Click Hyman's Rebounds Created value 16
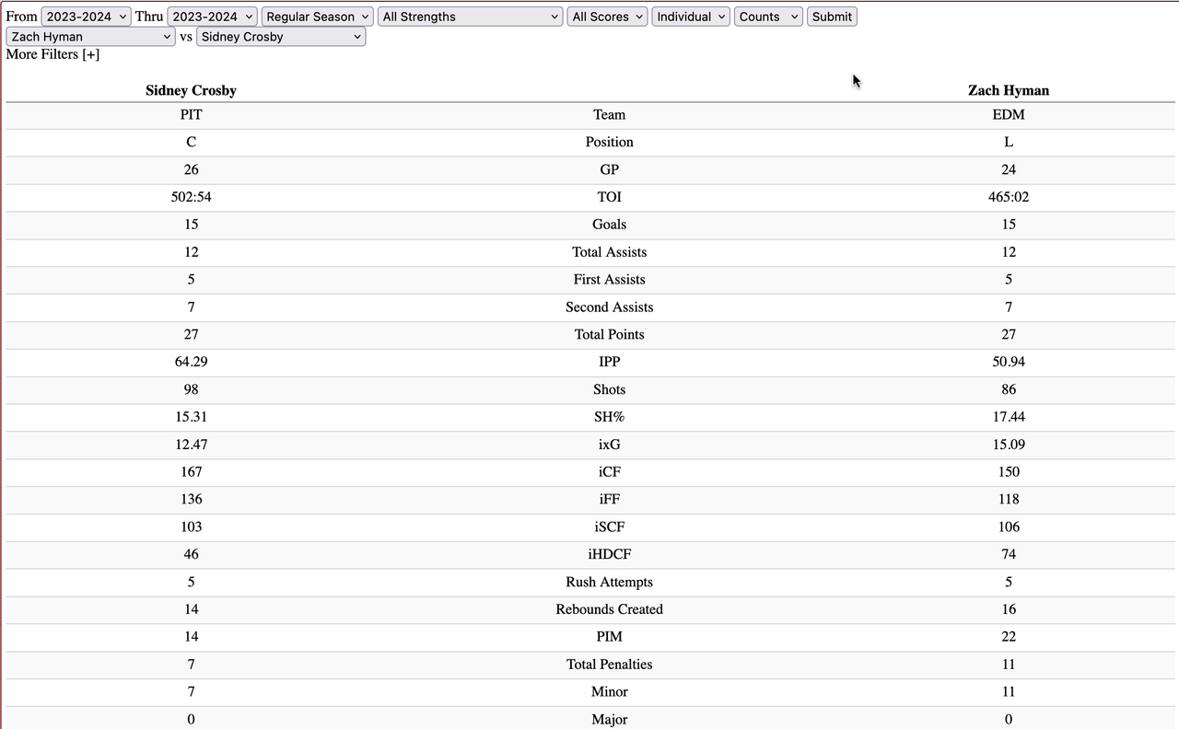This screenshot has height=729, width=1179. click(x=1009, y=609)
